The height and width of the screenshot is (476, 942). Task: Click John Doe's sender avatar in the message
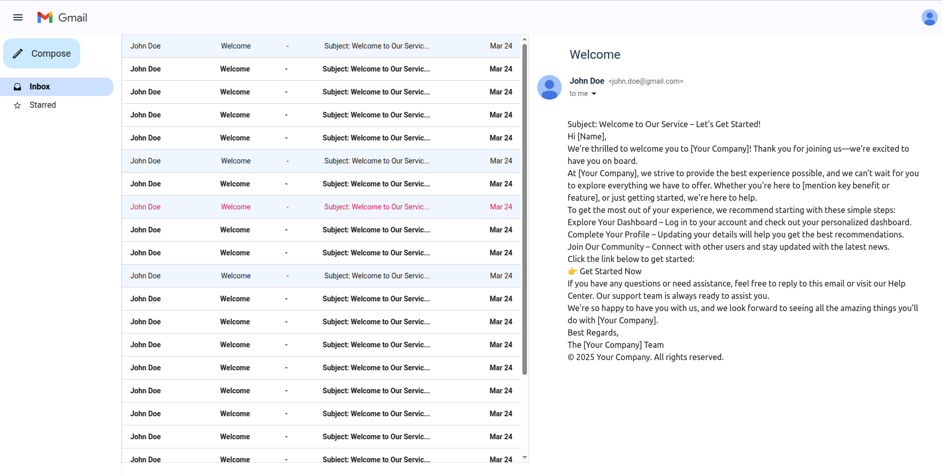(x=549, y=87)
